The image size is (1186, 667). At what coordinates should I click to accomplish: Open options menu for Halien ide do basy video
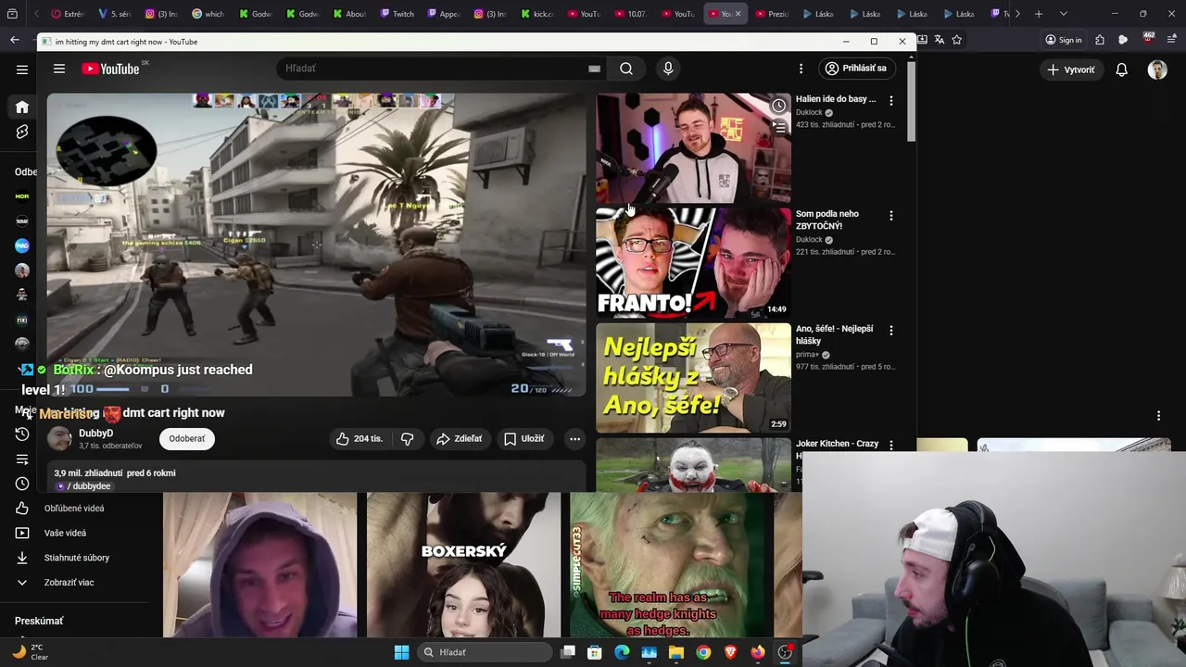click(891, 100)
